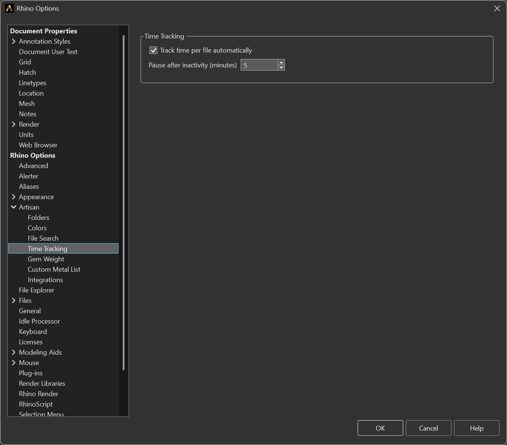Open the Artisan Folders page
The height and width of the screenshot is (445, 507).
point(39,218)
